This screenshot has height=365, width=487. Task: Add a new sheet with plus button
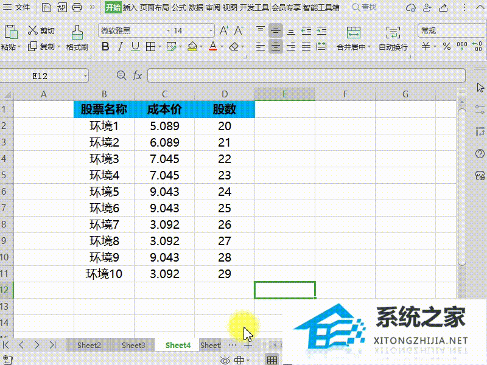point(248,345)
